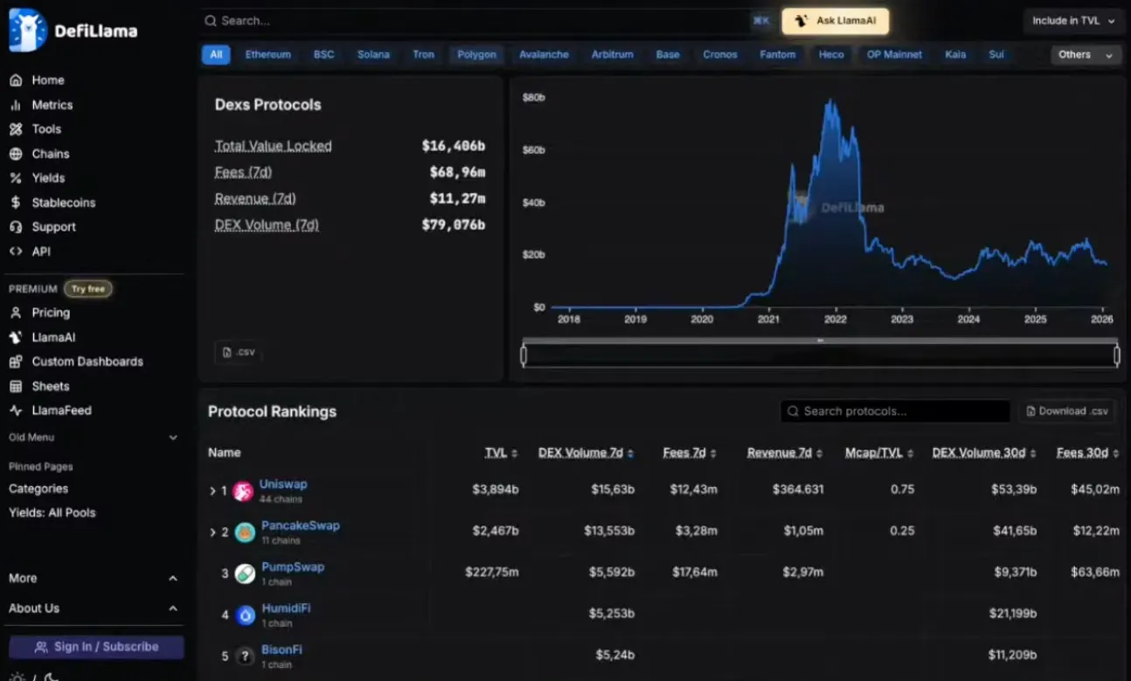Open the Include in TVL dropdown
The image size is (1131, 681).
[x=1073, y=21]
